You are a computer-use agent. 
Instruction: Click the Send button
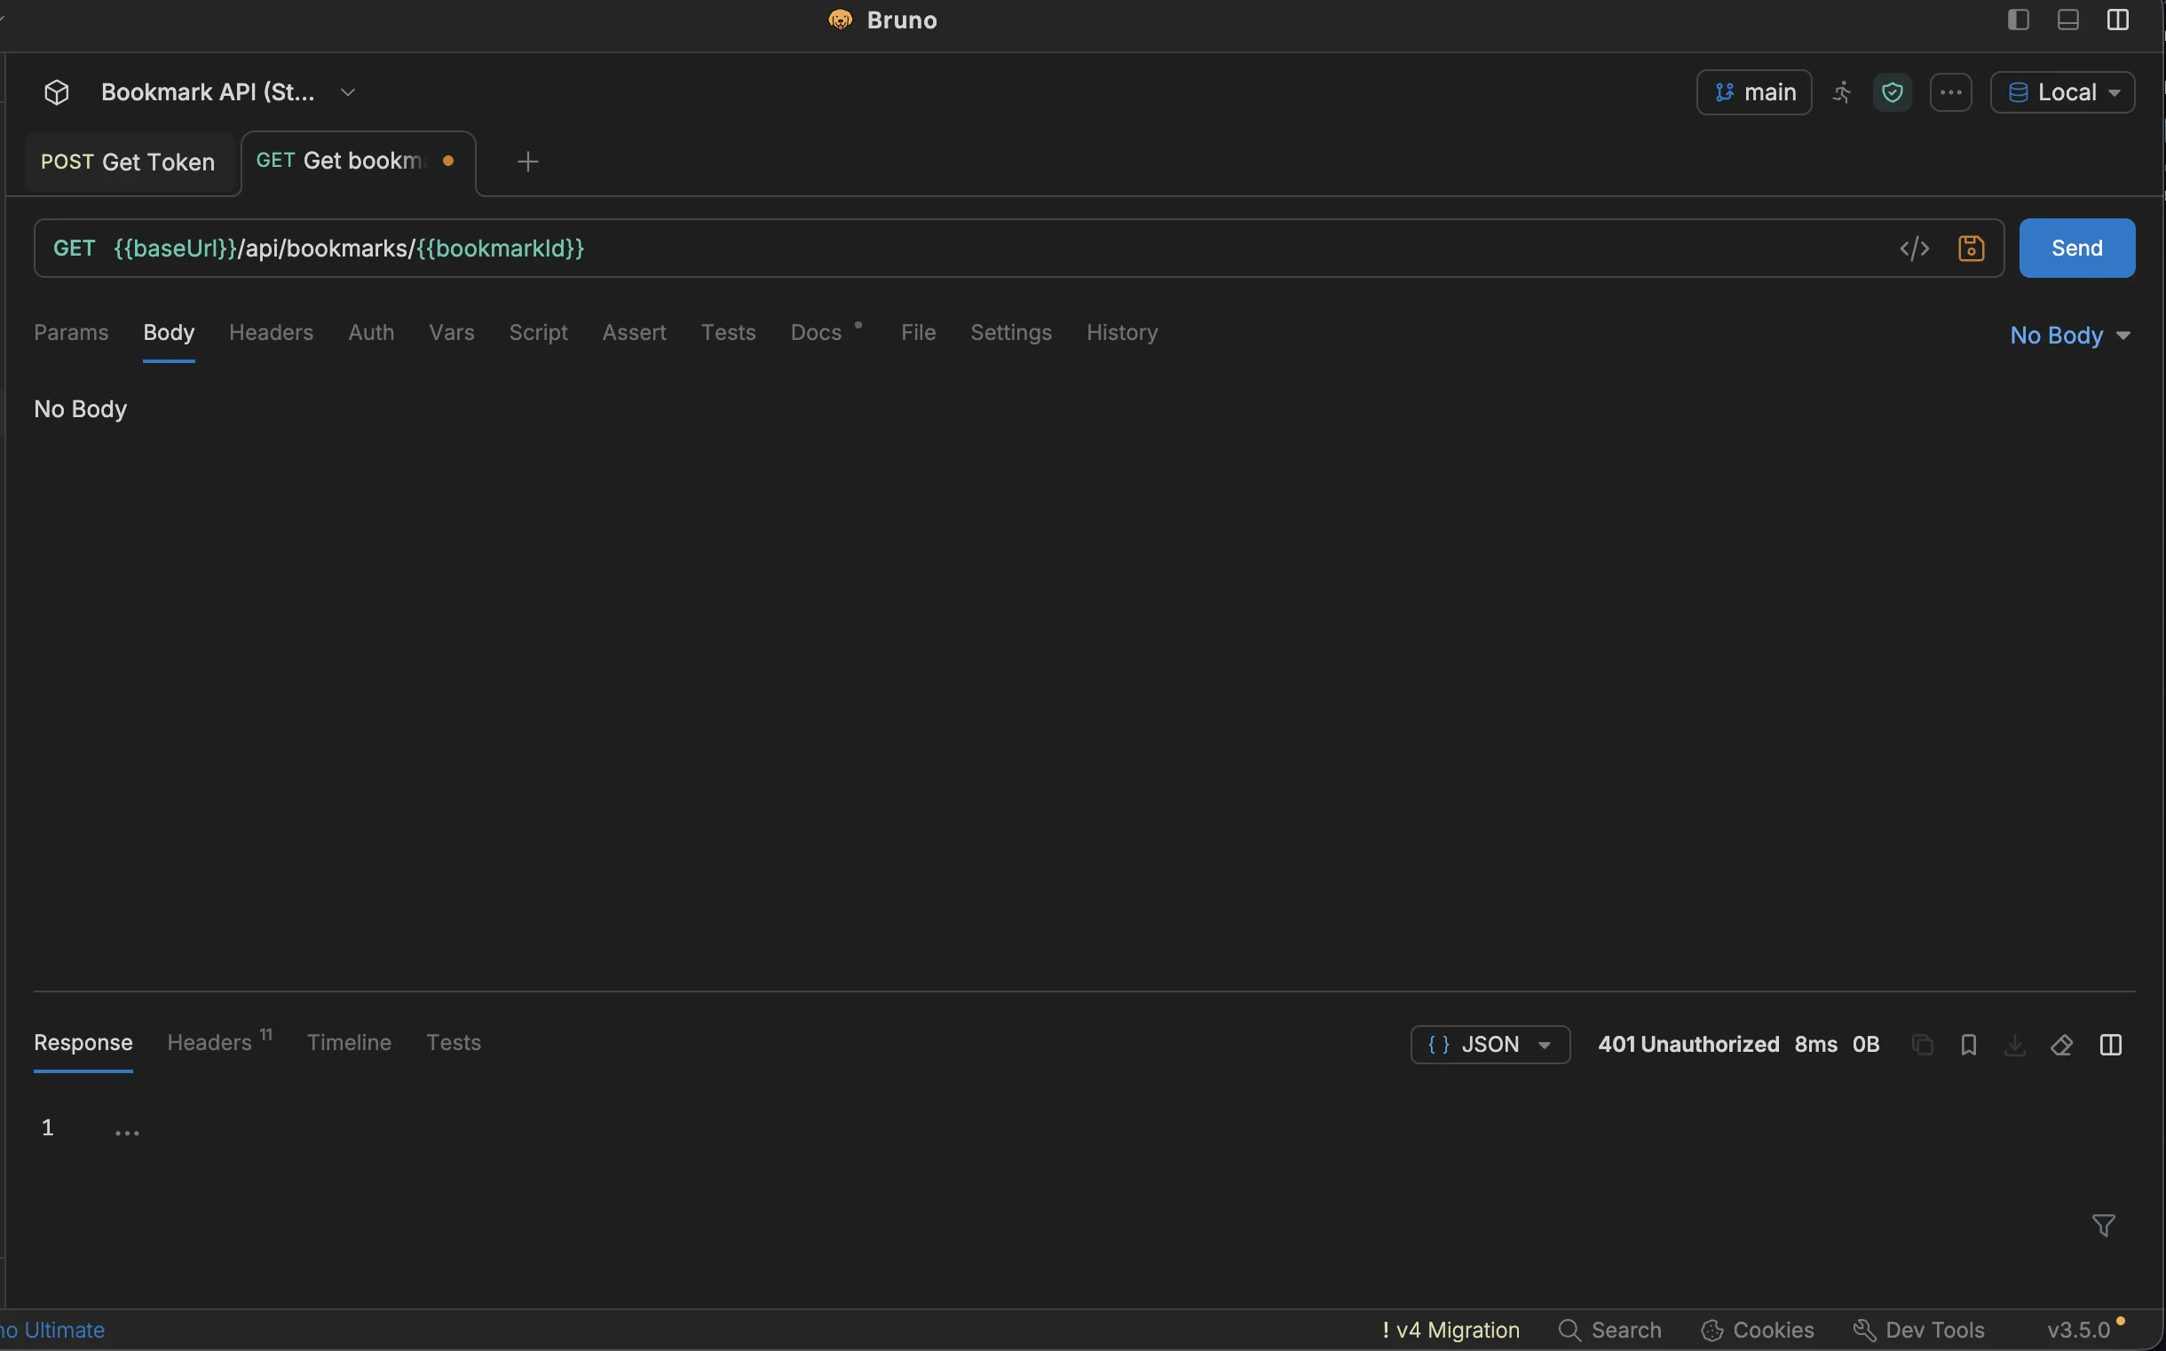tap(2076, 249)
